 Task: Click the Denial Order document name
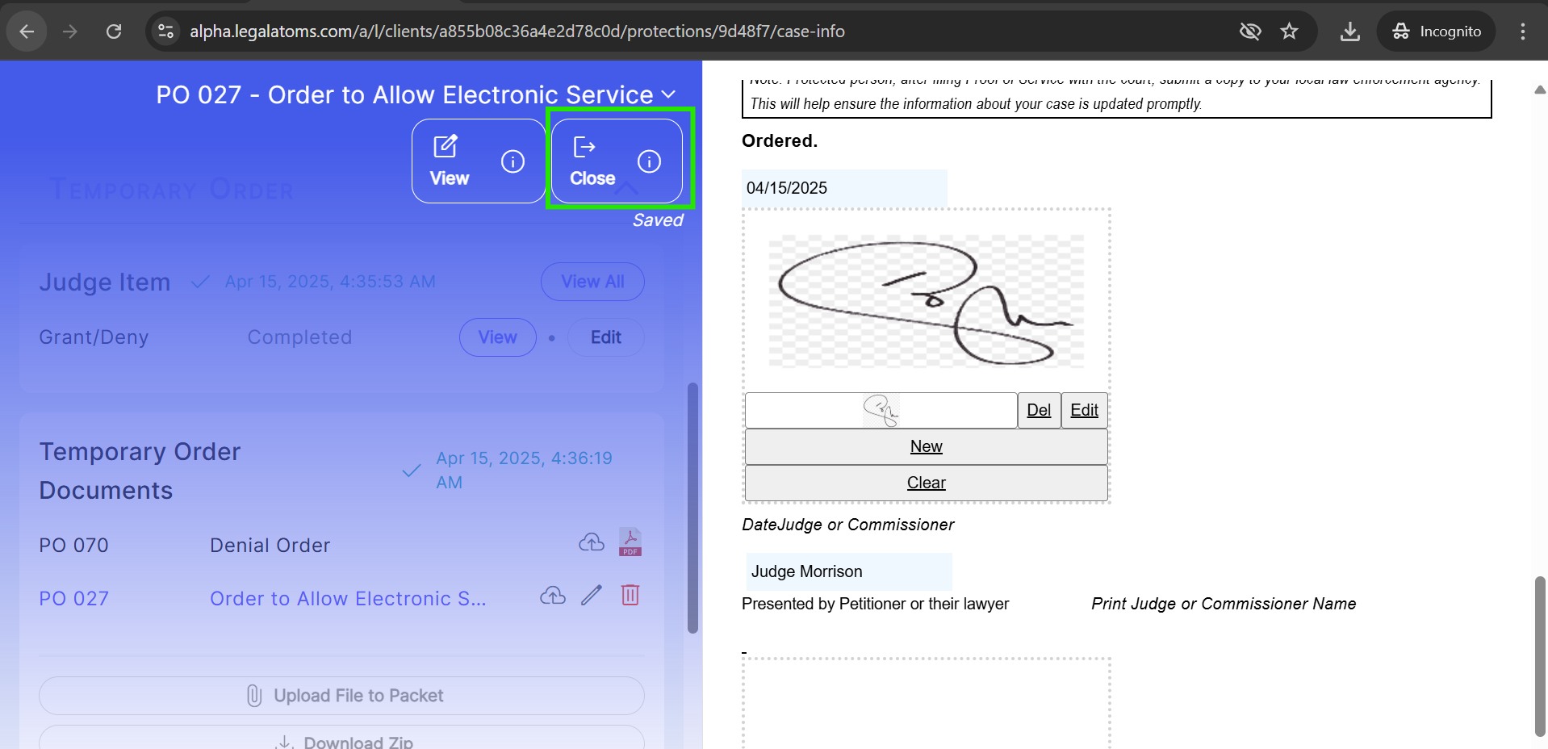tap(270, 546)
